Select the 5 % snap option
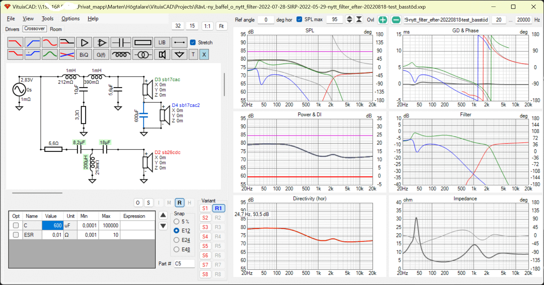Screen dimensions: 544x285 point(176,221)
